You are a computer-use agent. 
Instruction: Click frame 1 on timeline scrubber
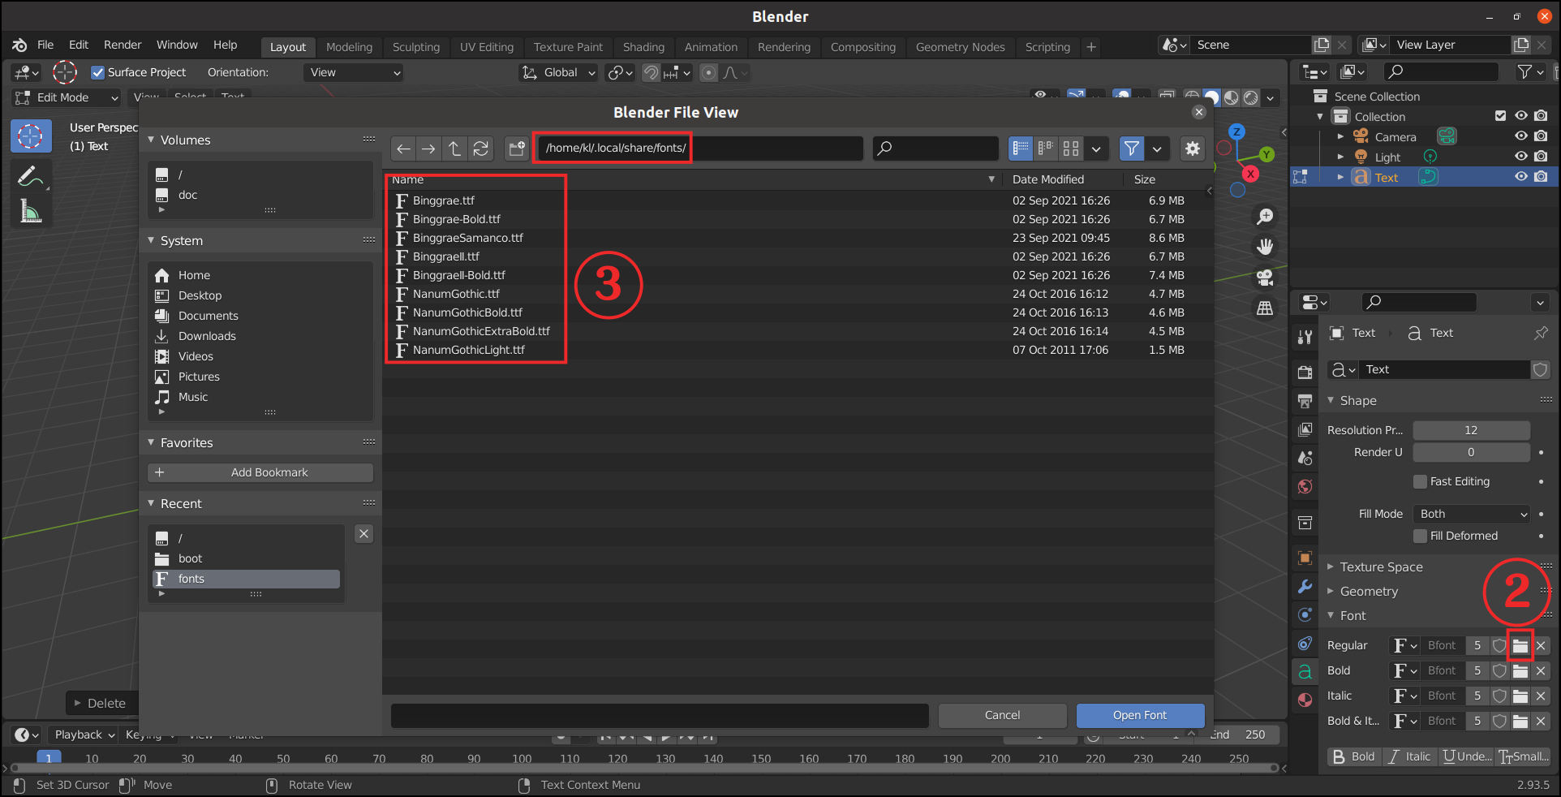click(49, 759)
